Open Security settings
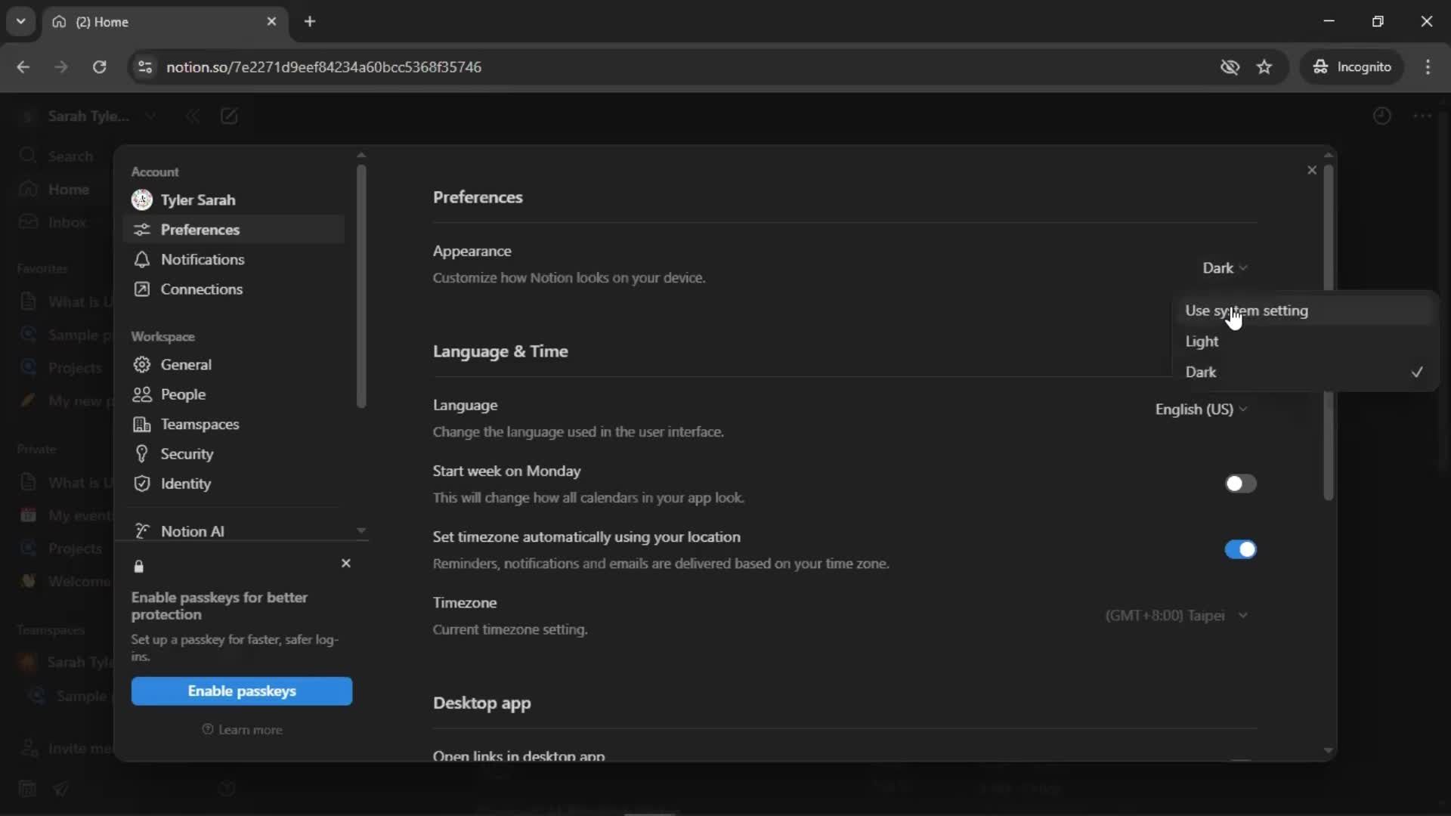 tap(234, 454)
